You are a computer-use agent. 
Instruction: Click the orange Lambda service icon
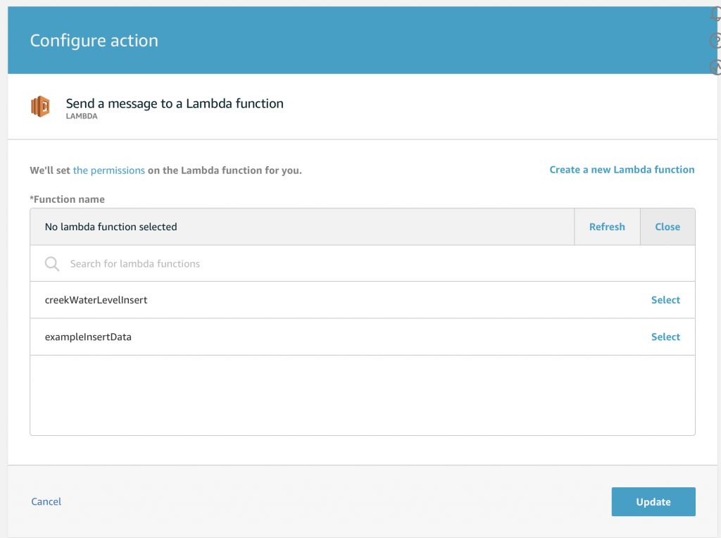pos(40,106)
